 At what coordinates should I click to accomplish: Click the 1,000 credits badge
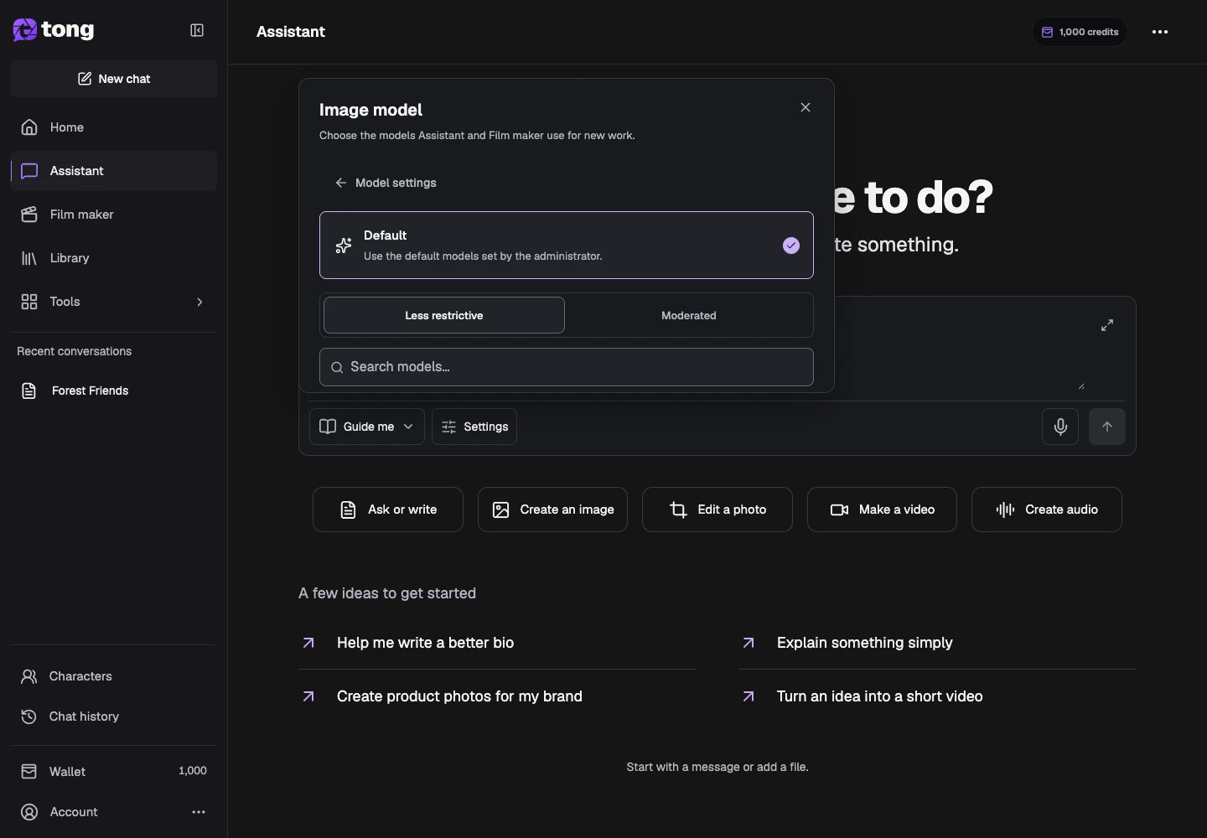pos(1080,32)
